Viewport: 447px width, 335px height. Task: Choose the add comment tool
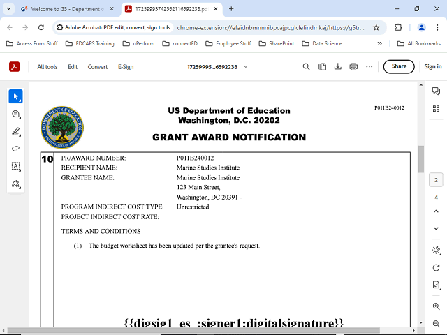[x=15, y=114]
